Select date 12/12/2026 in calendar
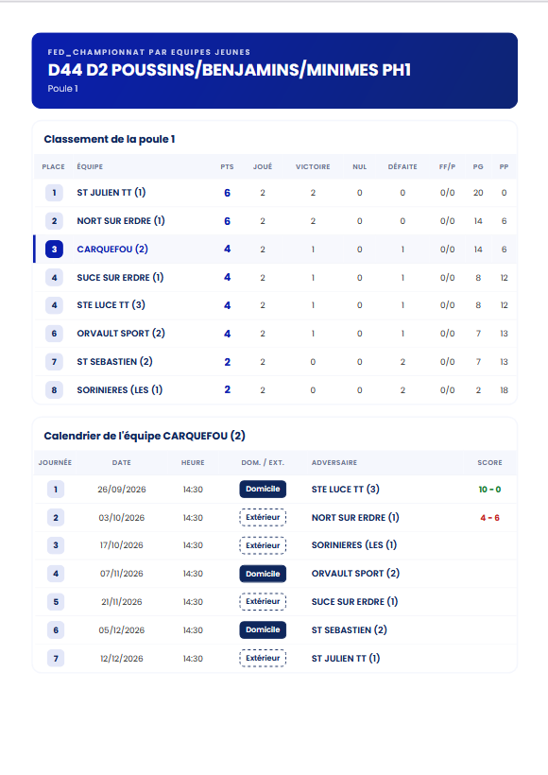548x775 pixels. pyautogui.click(x=122, y=659)
